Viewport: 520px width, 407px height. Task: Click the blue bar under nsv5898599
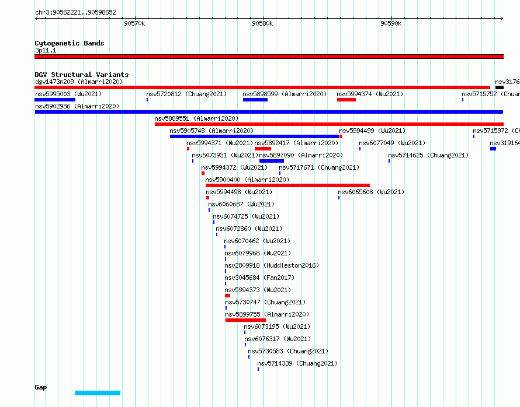pos(255,100)
